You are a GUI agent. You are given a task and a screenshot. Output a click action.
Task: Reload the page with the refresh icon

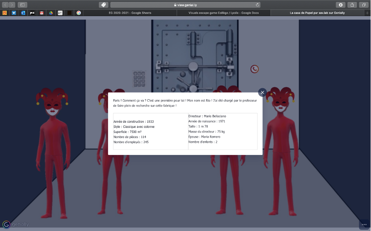point(258,5)
